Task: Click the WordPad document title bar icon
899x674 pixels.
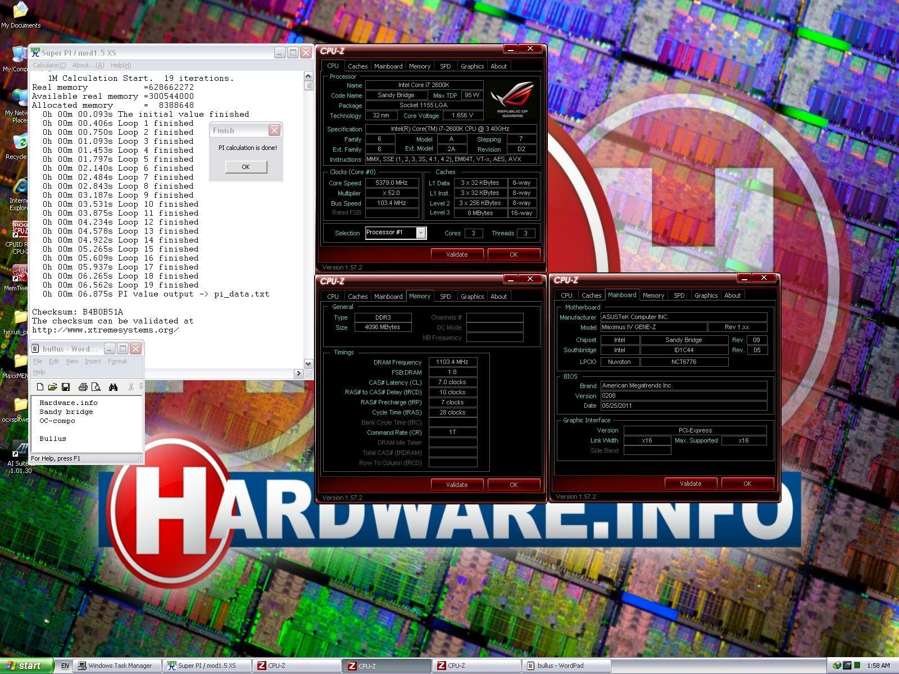Action: (35, 348)
